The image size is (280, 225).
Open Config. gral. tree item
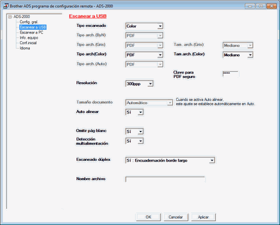pyautogui.click(x=29, y=22)
